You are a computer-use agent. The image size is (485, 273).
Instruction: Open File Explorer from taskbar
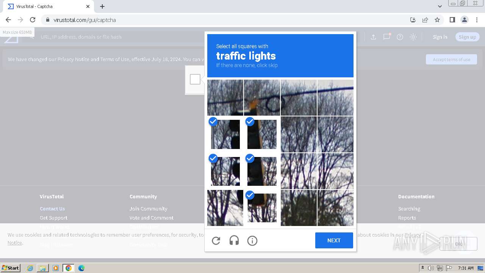pyautogui.click(x=43, y=268)
